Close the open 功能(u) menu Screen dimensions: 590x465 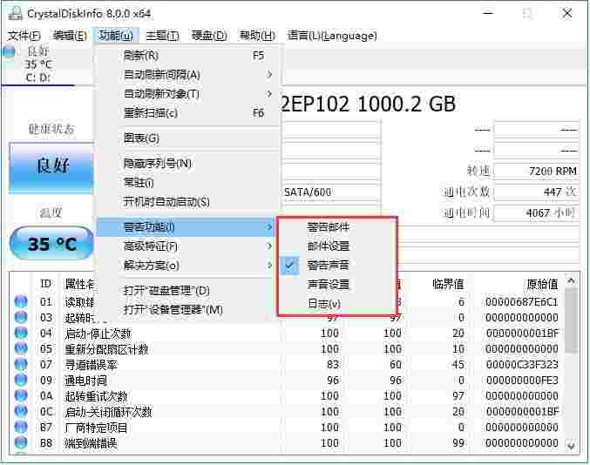pyautogui.click(x=116, y=36)
